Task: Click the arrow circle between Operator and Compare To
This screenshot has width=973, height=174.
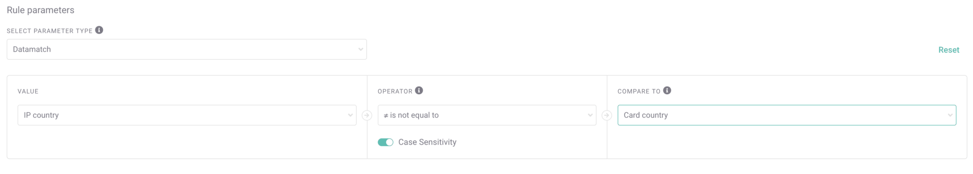Action: (607, 115)
